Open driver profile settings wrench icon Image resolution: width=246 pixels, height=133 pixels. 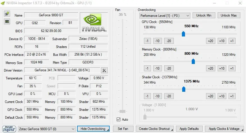pos(104,70)
